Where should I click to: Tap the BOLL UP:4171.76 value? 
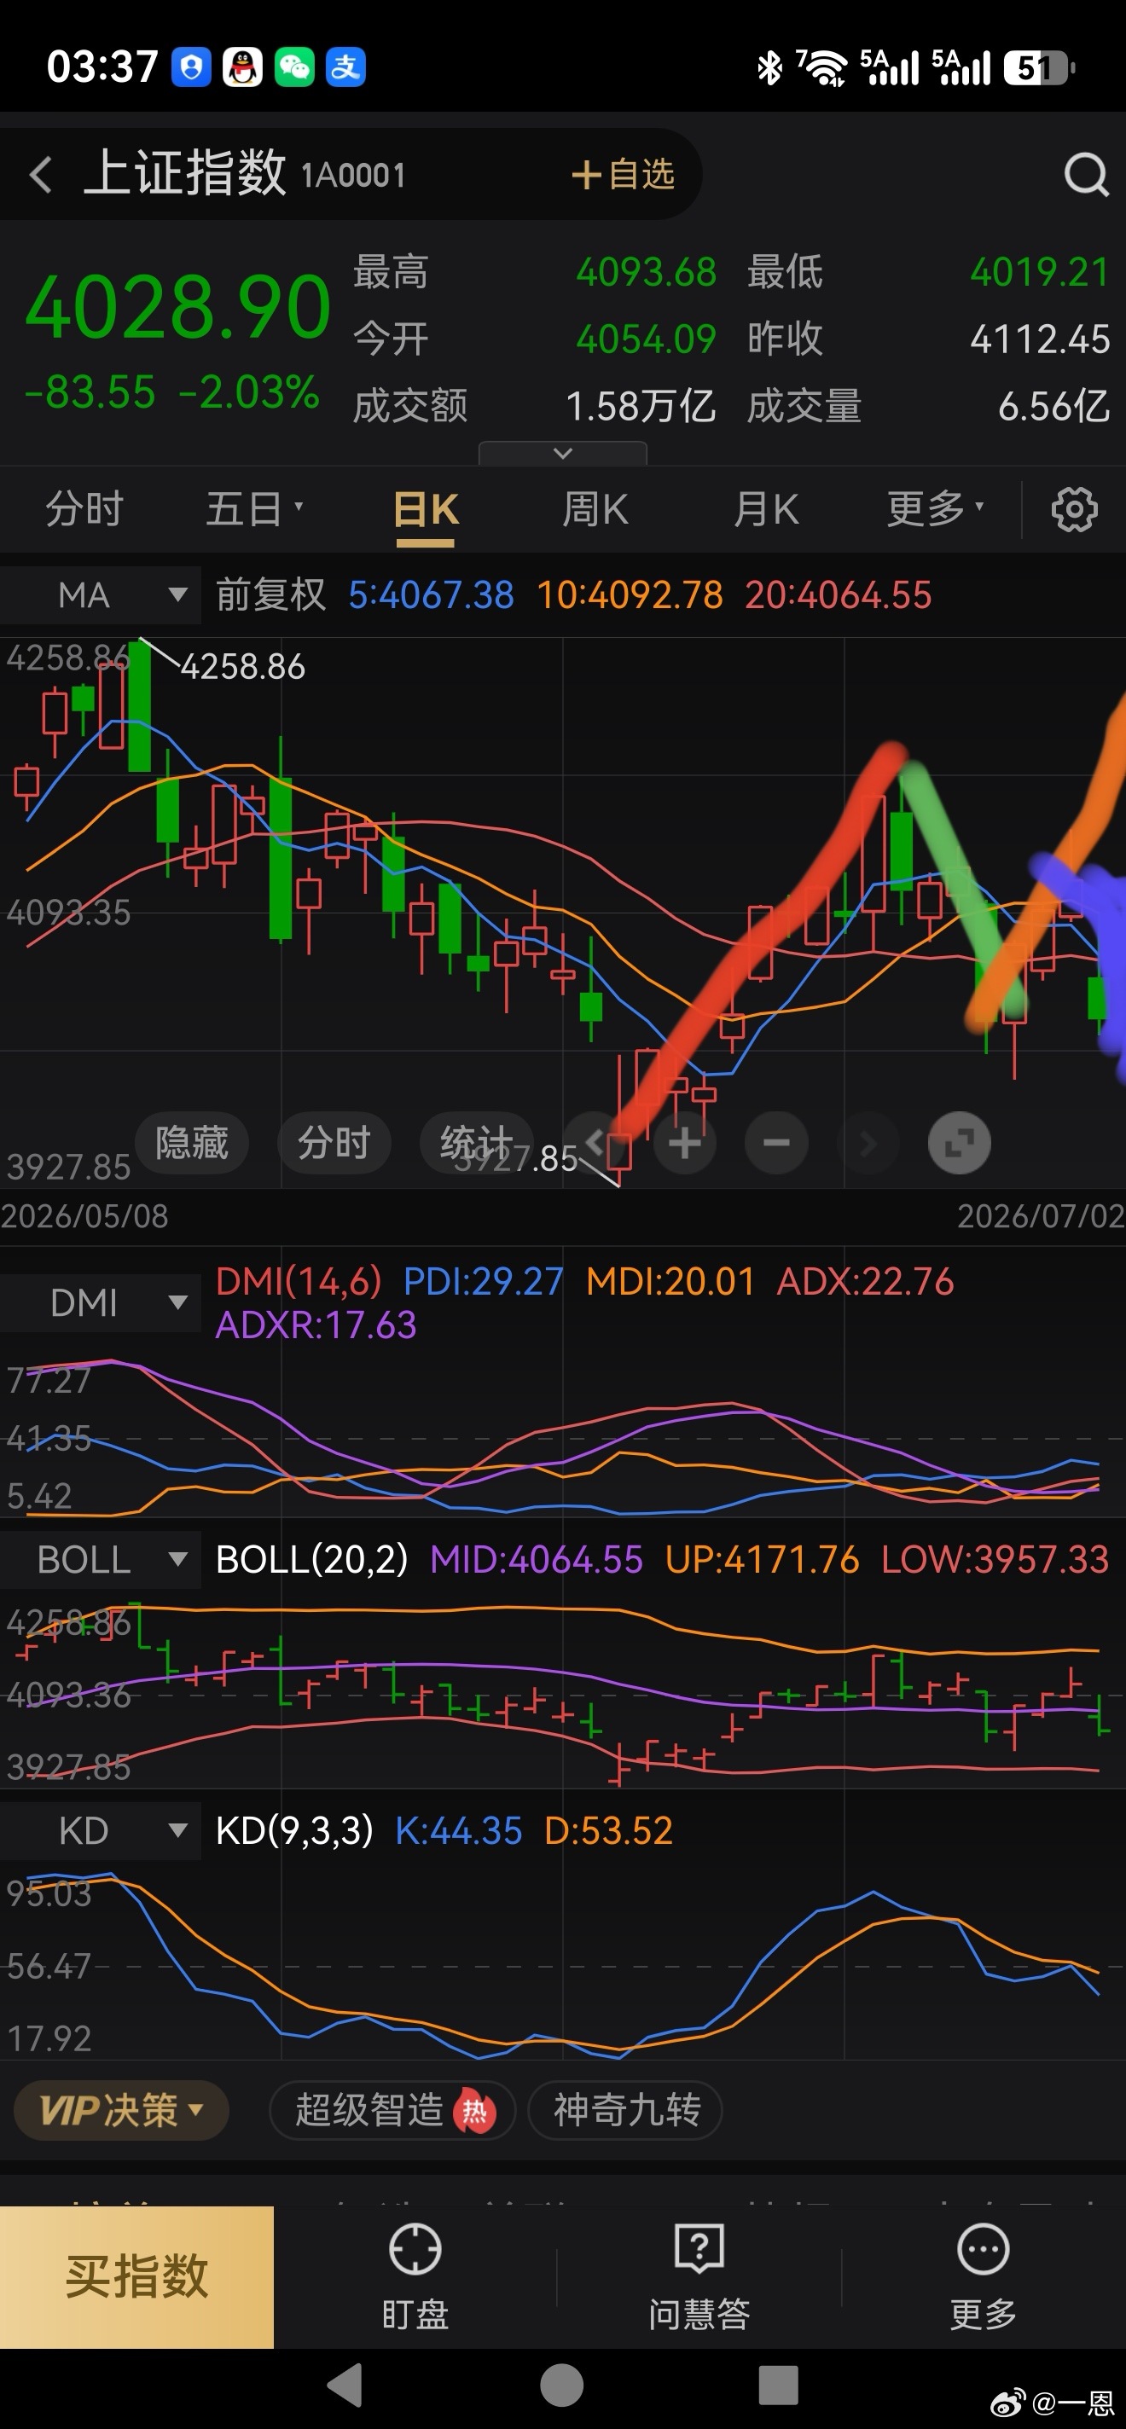click(x=762, y=1560)
